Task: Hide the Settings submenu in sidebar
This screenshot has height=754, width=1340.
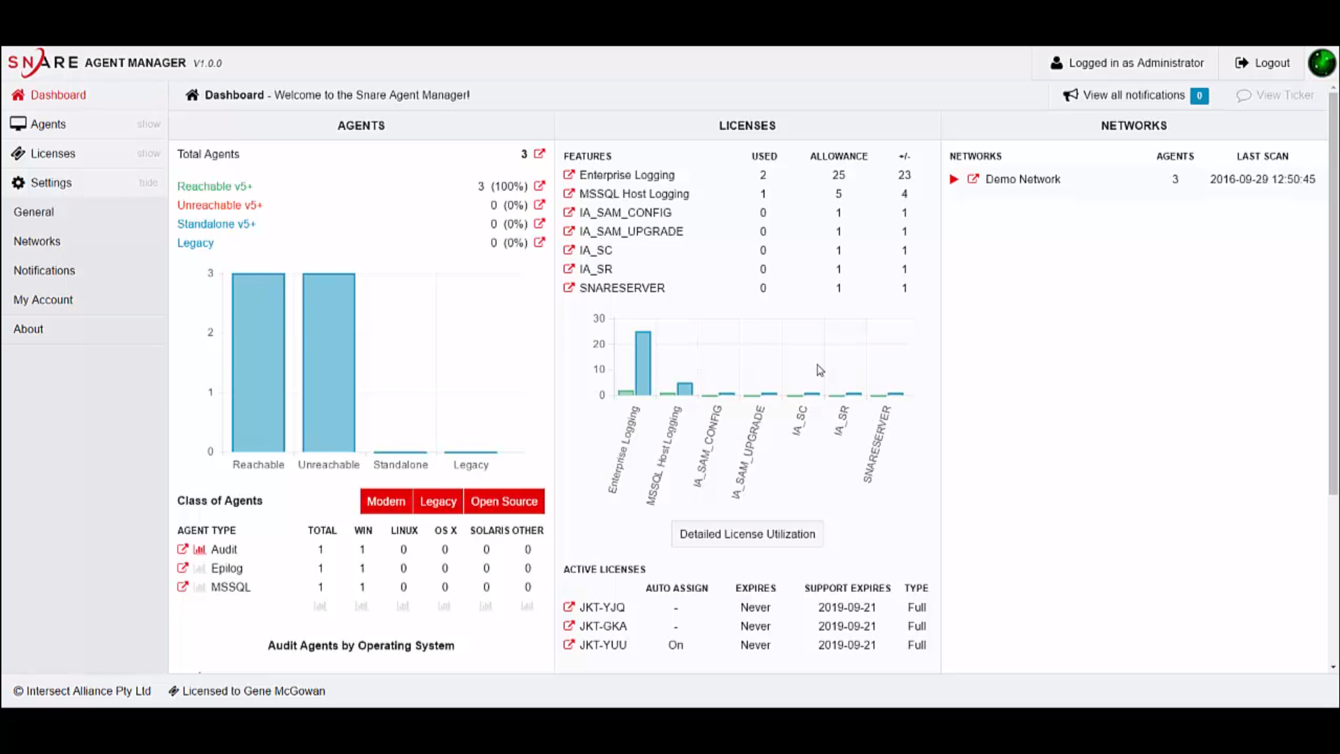Action: coord(148,183)
